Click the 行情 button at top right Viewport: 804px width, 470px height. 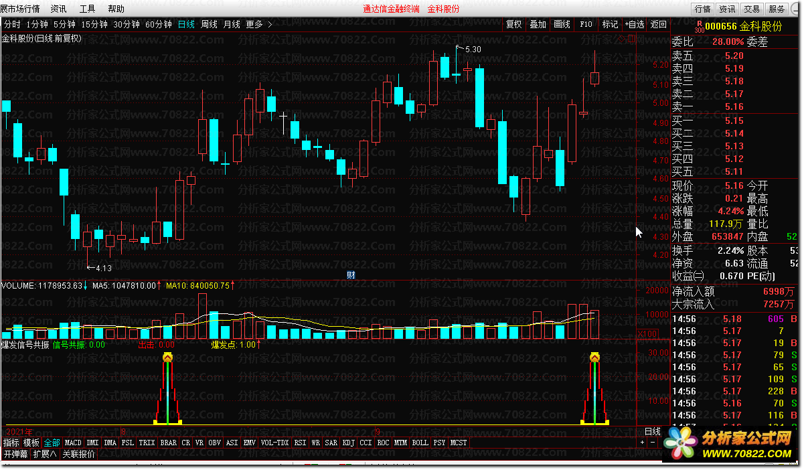click(702, 9)
